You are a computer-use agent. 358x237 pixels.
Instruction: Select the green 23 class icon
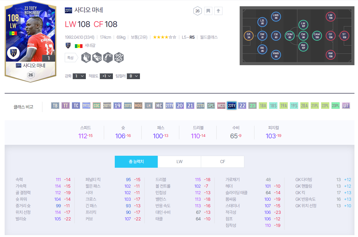pos(253,106)
